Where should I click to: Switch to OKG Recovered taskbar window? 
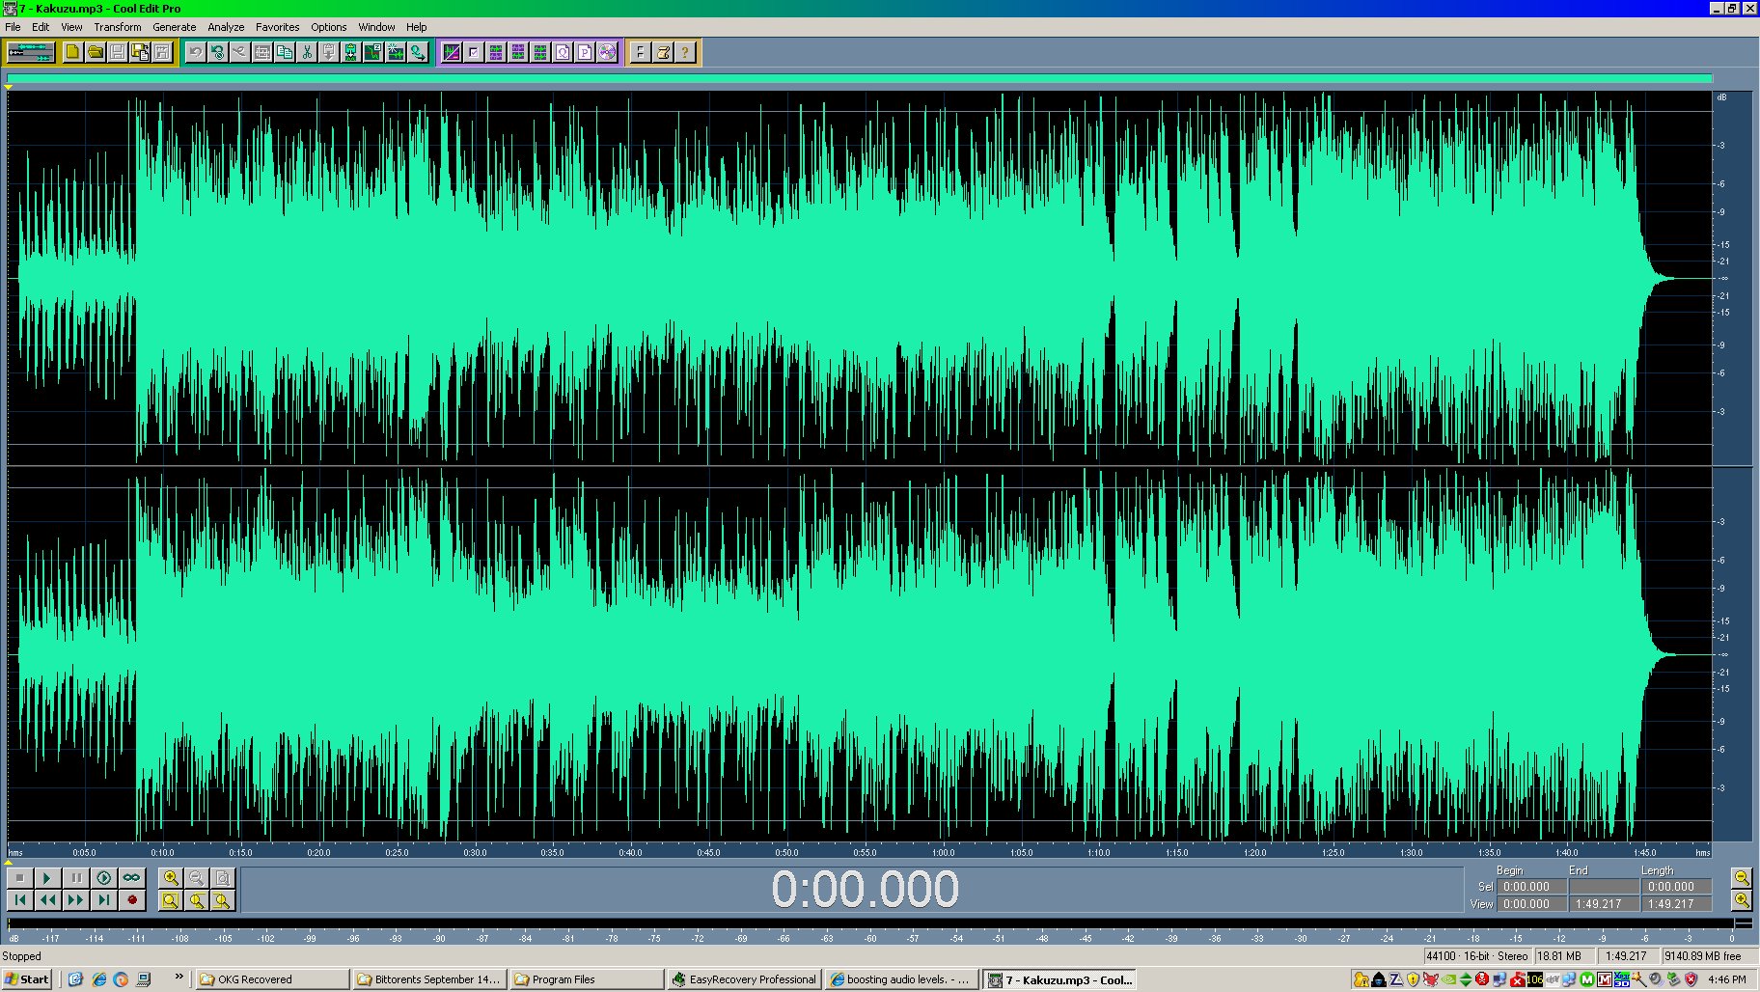coord(271,979)
